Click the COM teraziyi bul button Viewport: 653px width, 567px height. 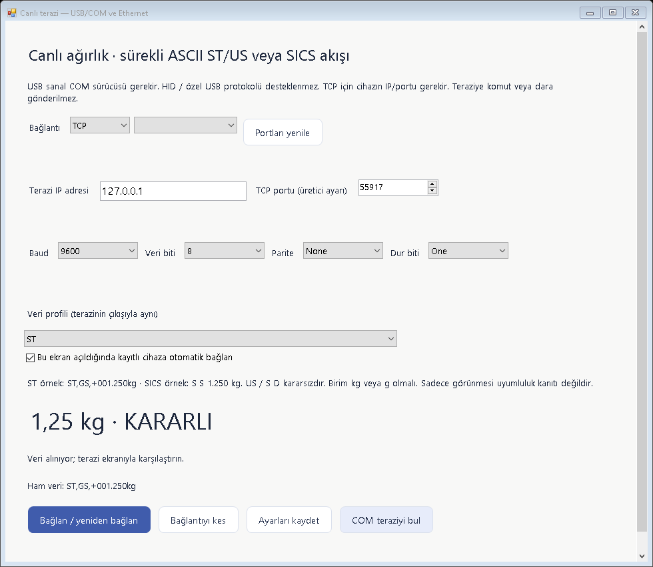coord(386,520)
